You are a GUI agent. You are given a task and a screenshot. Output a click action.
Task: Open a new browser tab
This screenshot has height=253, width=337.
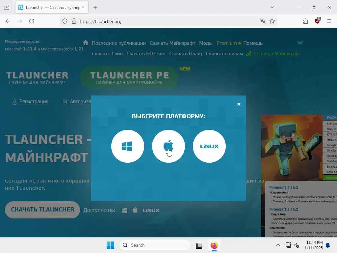click(x=95, y=8)
